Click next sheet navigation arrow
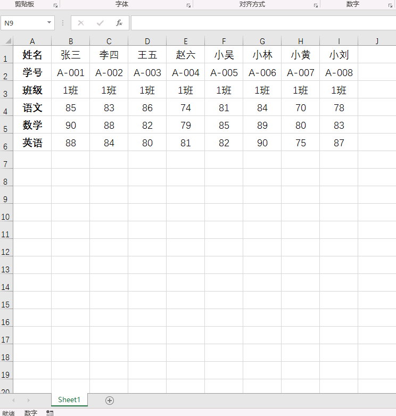The image size is (396, 416). [28, 400]
